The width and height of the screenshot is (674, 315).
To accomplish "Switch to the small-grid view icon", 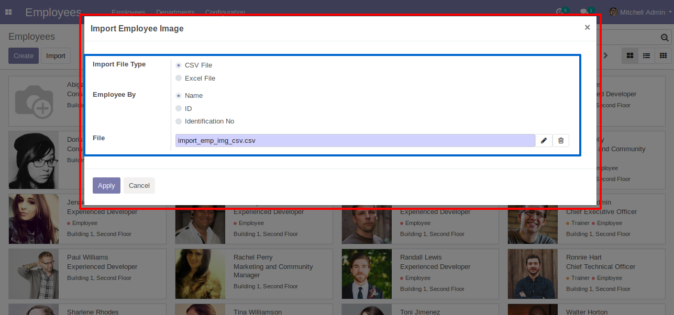I will click(x=663, y=55).
